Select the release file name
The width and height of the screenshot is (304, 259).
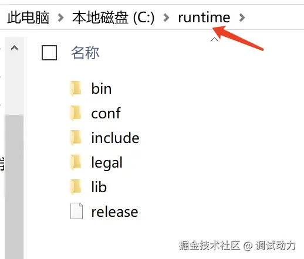pyautogui.click(x=114, y=212)
